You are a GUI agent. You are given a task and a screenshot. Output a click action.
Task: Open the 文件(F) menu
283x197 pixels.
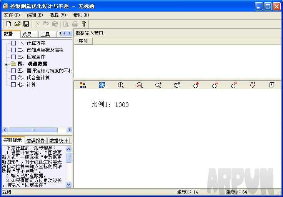pyautogui.click(x=12, y=15)
